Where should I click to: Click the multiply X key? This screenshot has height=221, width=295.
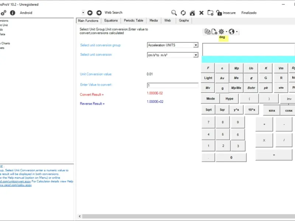click(264, 140)
